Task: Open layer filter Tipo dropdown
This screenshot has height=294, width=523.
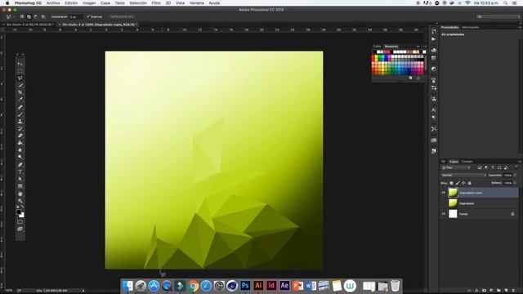Action: [456, 167]
